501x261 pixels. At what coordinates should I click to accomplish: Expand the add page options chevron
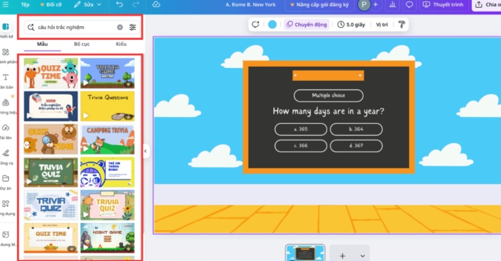pos(362,256)
